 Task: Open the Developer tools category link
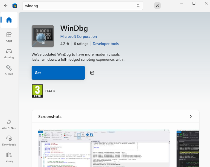[106, 44]
